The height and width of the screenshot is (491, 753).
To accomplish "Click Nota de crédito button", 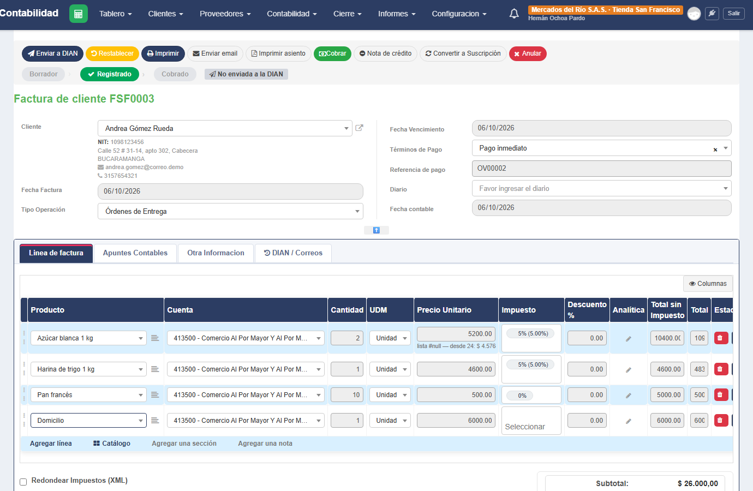I will (x=386, y=53).
